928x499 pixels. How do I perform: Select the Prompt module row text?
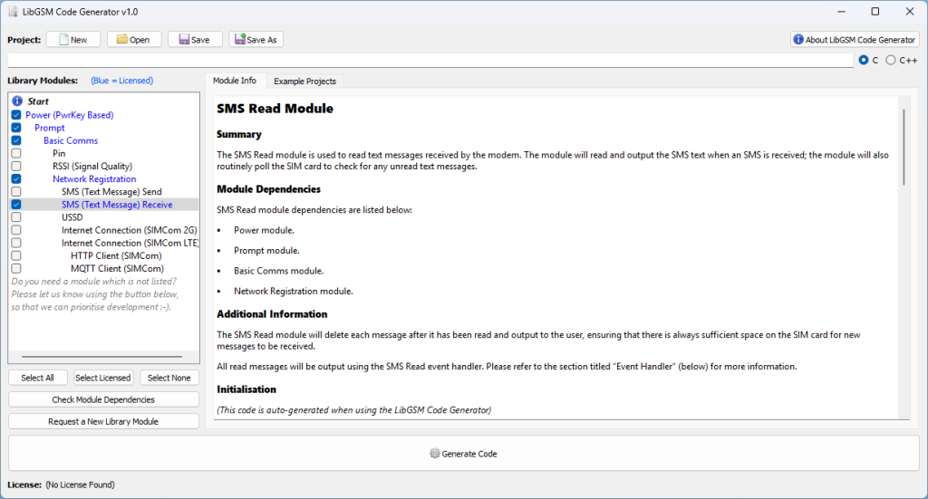click(50, 128)
